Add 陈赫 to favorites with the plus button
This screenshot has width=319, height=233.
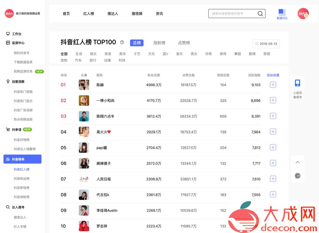coord(273,85)
